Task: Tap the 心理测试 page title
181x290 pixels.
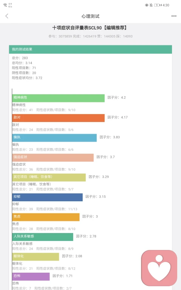Action: coord(90,16)
